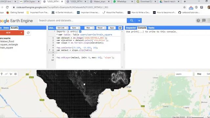
Task: Open the script settings gear icon
Action: point(120,28)
